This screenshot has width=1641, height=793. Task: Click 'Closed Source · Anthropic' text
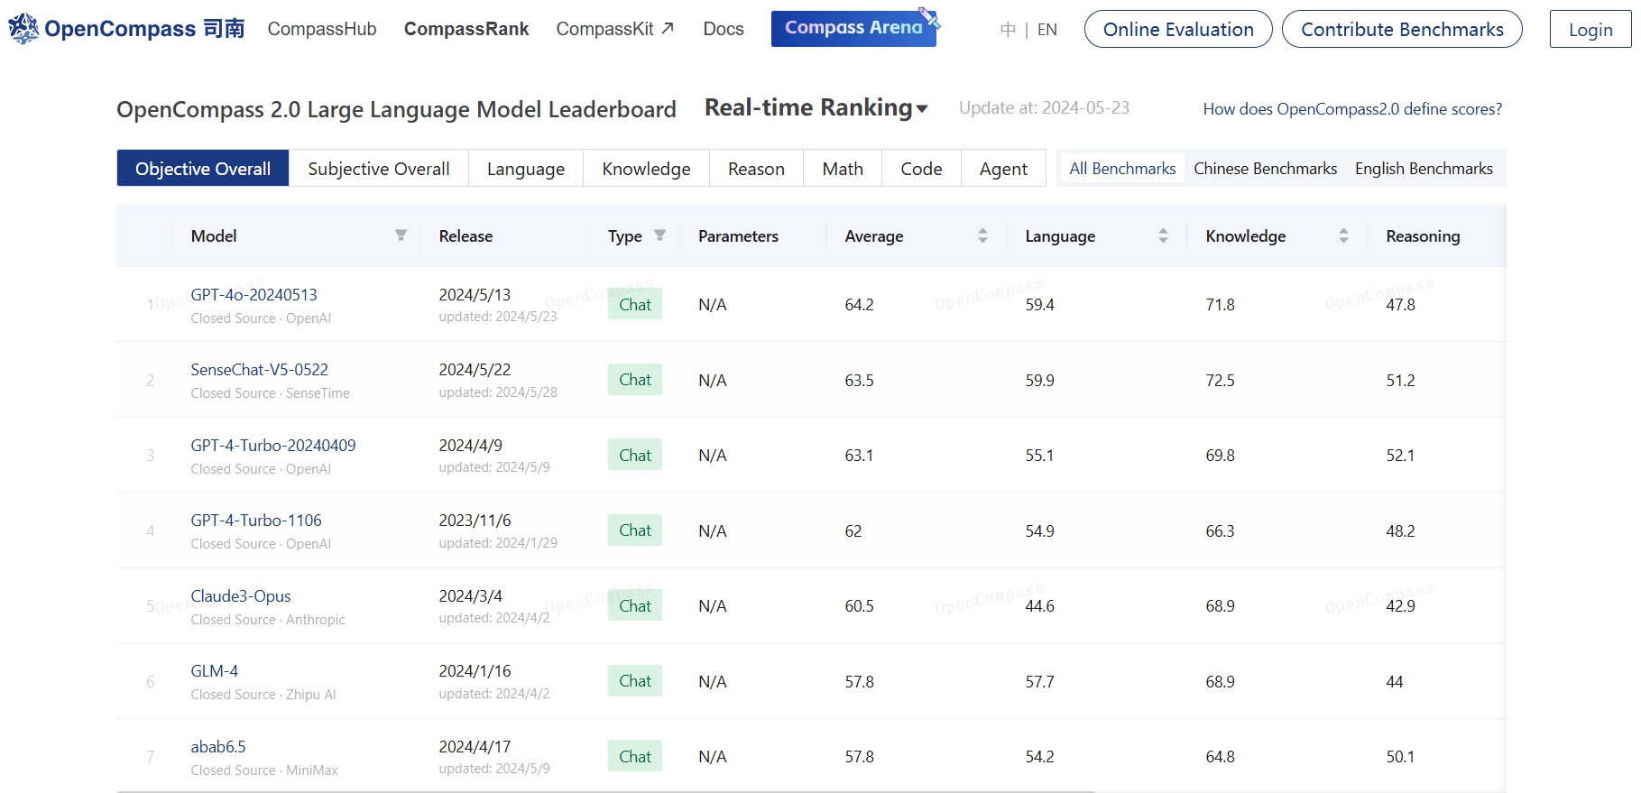pos(268,620)
